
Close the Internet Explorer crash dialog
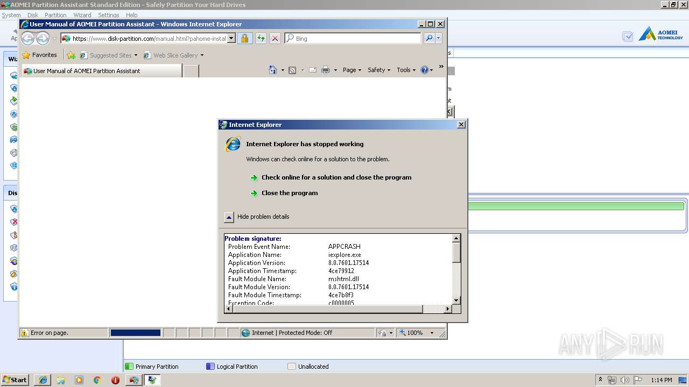(461, 124)
